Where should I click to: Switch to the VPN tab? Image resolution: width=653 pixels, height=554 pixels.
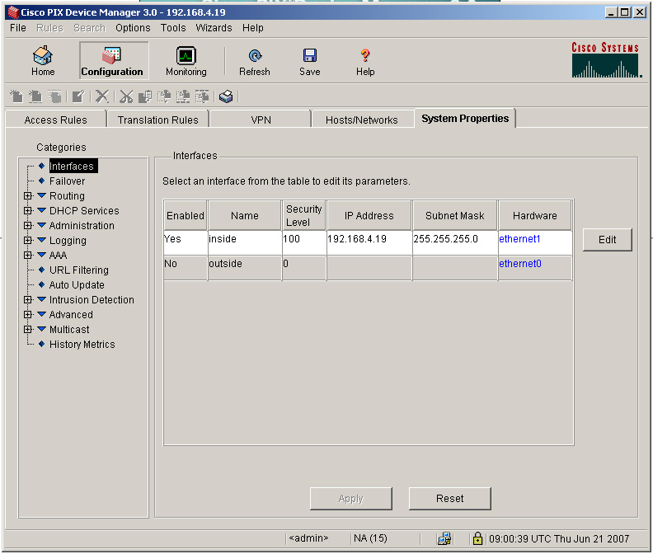point(261,120)
